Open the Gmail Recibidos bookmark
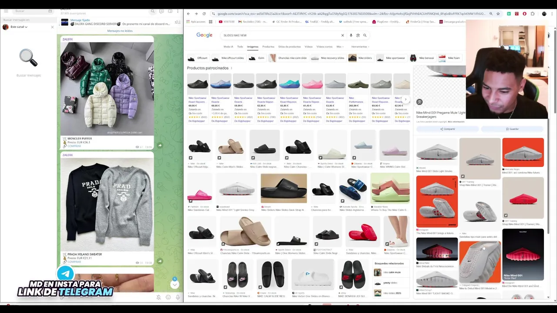 (x=252, y=22)
